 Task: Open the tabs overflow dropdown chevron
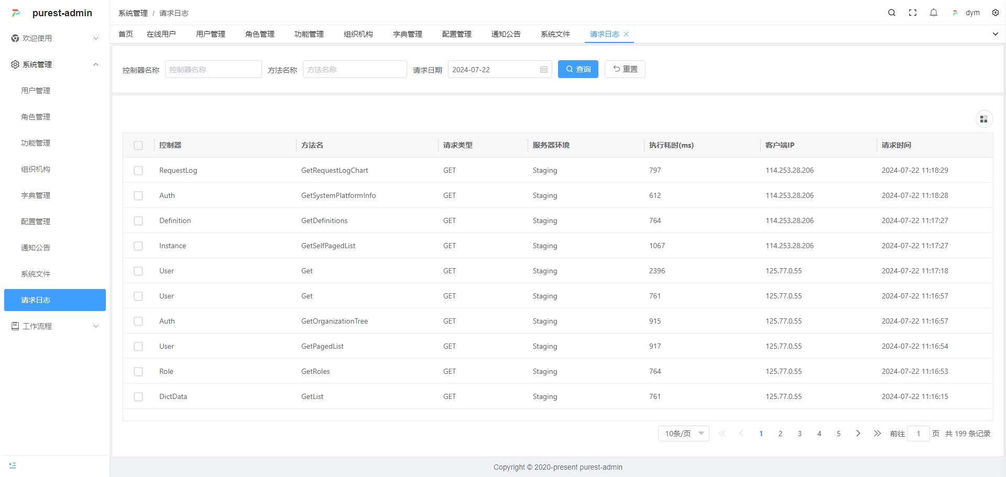(x=996, y=34)
